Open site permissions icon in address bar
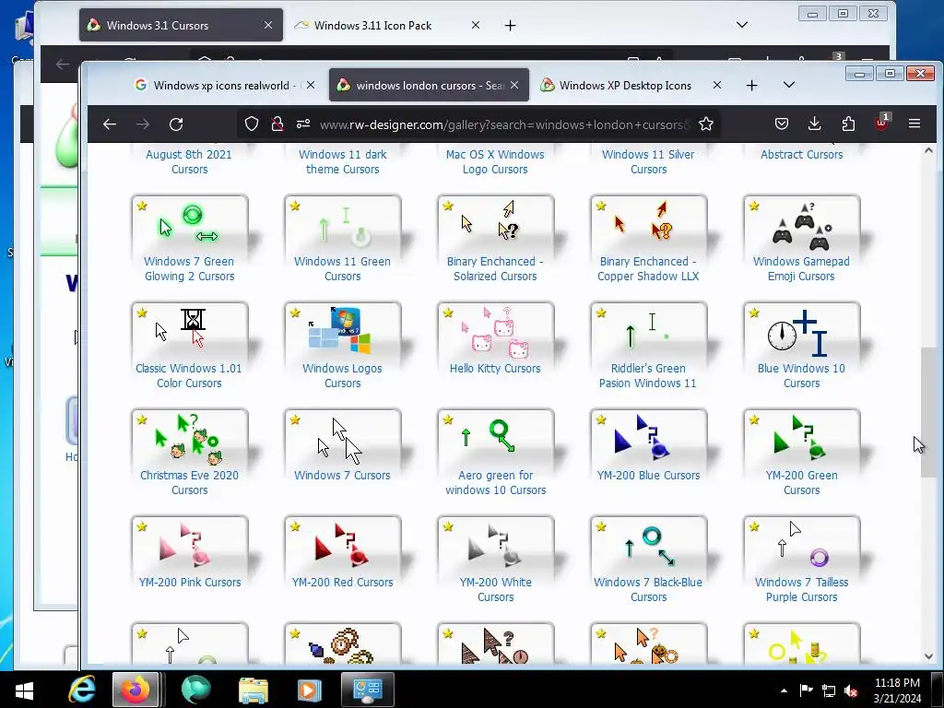 pos(302,124)
